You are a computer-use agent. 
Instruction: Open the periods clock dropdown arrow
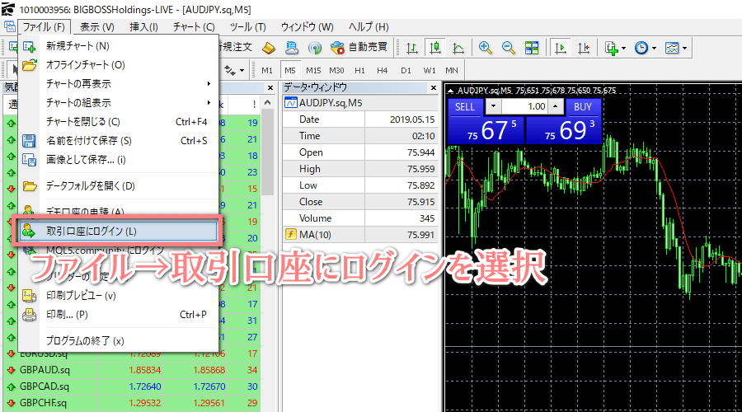[654, 49]
